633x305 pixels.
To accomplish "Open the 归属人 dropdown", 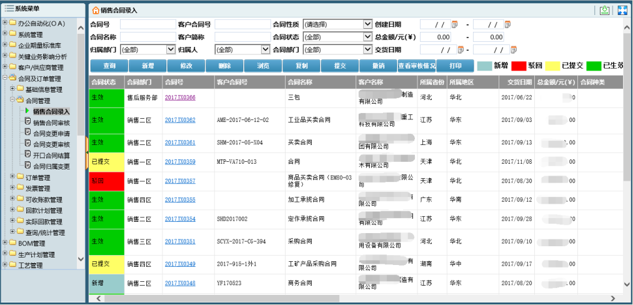I will [264, 49].
